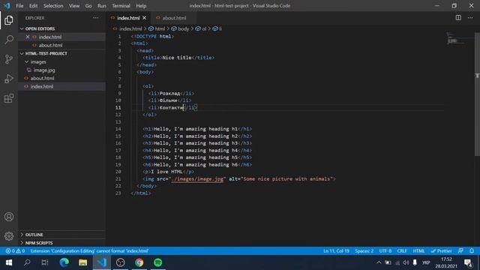Close the index.html editor tab
Viewport: 480px width, 270px height.
point(145,18)
